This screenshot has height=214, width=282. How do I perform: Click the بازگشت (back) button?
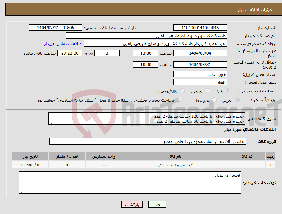[x=132, y=204]
